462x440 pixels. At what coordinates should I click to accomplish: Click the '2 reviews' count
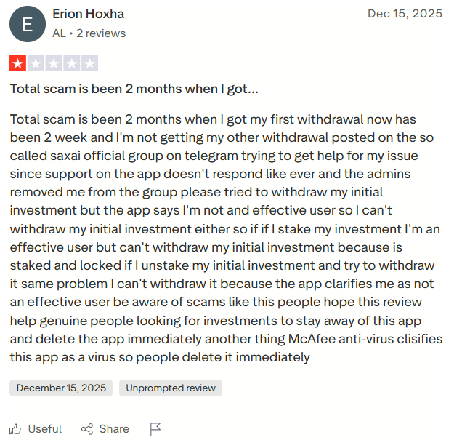(x=101, y=33)
